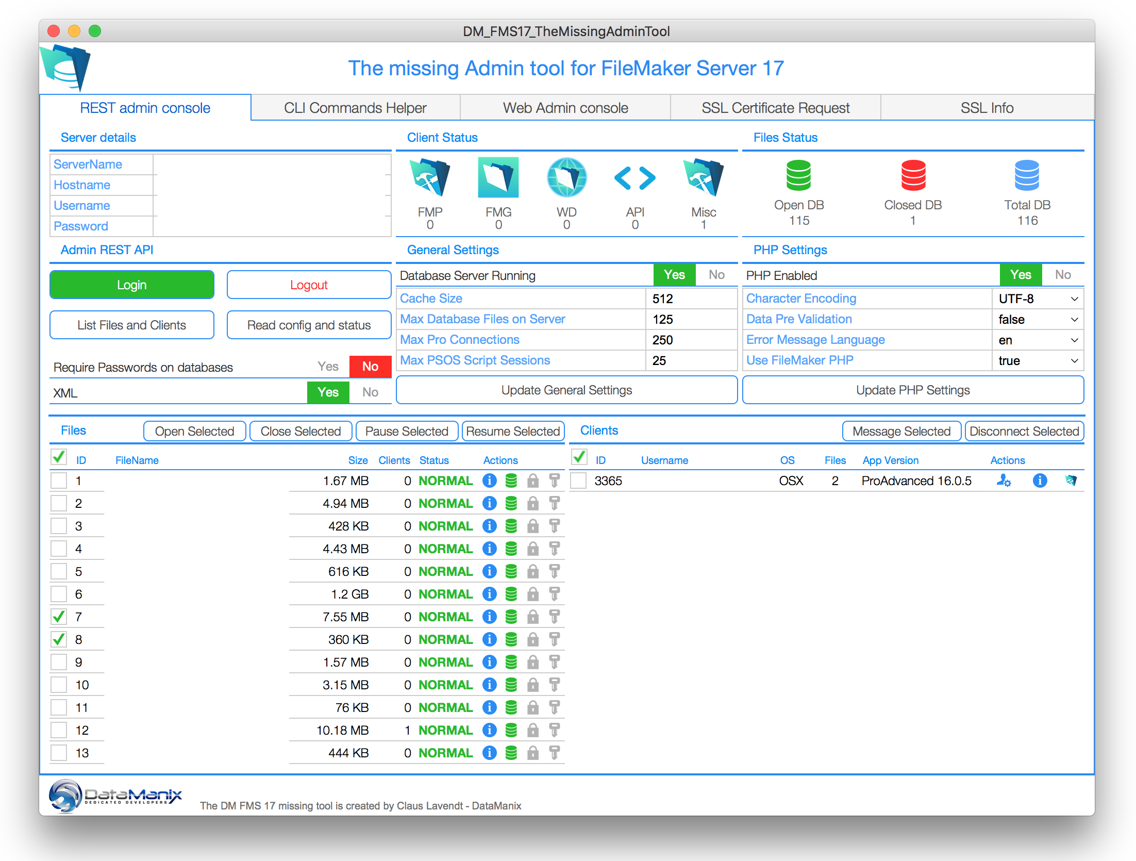Click key icon for file 8
This screenshot has height=861, width=1136.
point(555,639)
